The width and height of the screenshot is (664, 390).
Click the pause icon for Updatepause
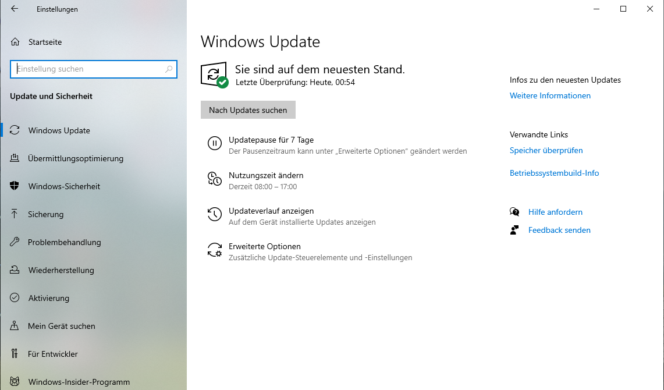[215, 144]
